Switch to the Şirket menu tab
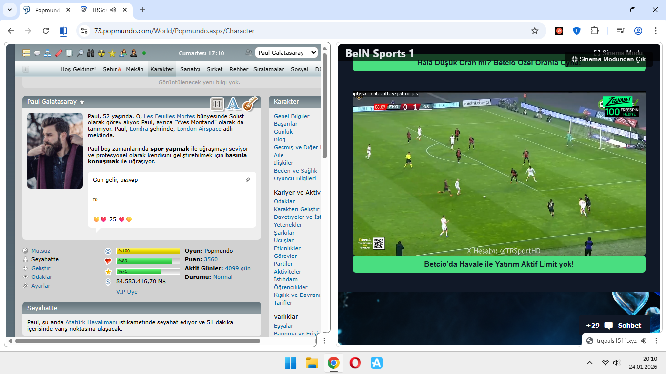The width and height of the screenshot is (666, 374). (215, 69)
